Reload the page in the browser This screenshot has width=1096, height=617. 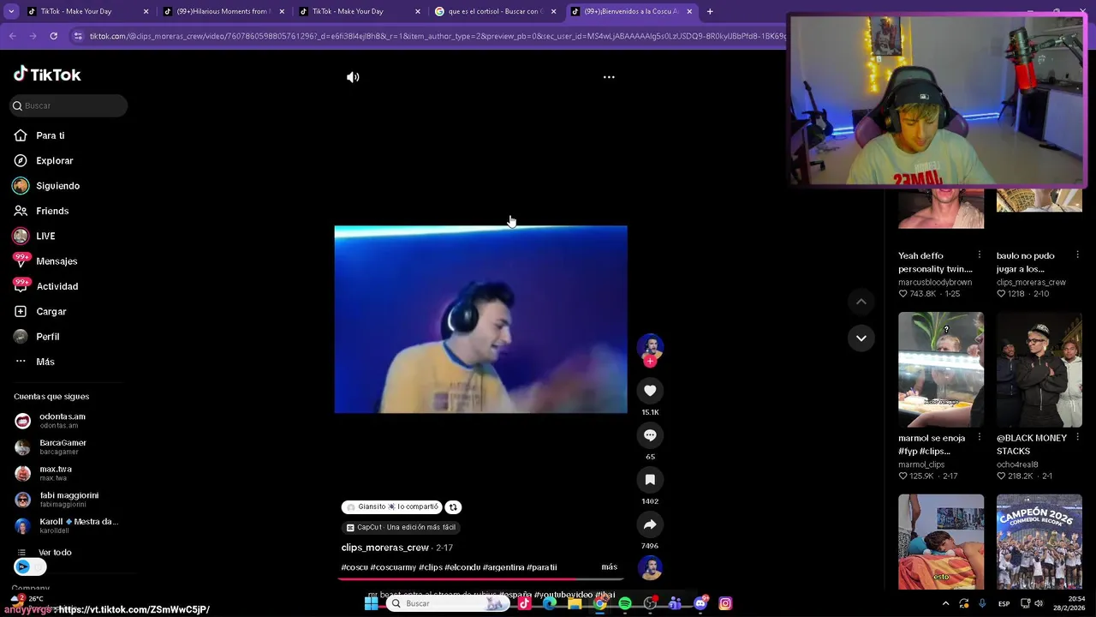click(x=53, y=36)
